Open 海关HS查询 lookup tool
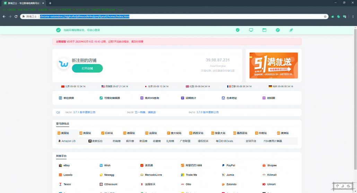357x193 pixels. (x=150, y=98)
